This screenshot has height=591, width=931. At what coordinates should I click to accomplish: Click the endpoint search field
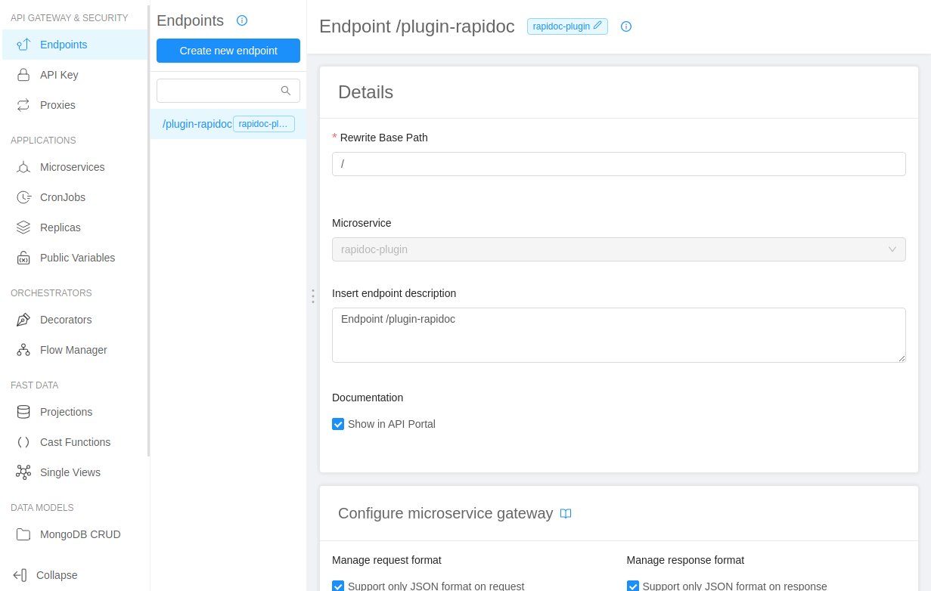tap(223, 90)
